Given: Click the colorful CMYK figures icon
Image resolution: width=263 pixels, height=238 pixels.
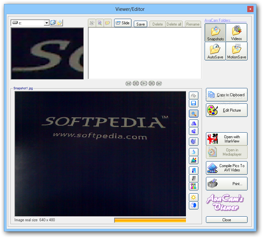Looking at the screenshot, I should [x=193, y=186].
